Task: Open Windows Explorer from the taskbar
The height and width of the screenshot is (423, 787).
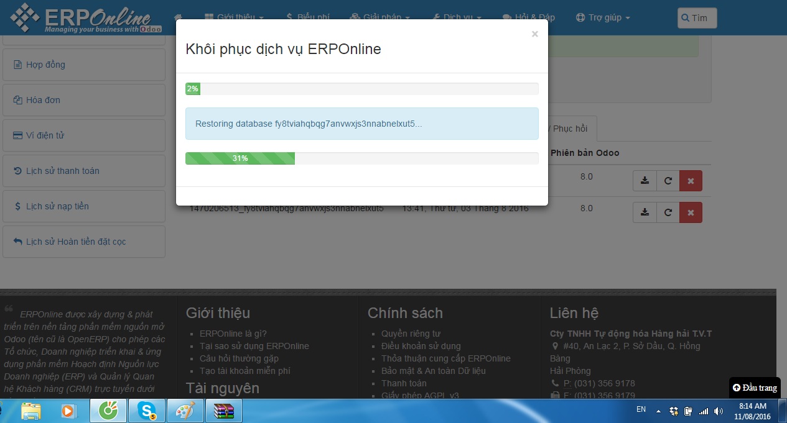Action: click(x=31, y=411)
